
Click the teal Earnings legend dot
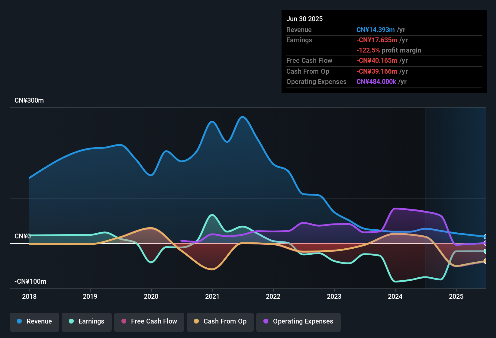point(71,321)
